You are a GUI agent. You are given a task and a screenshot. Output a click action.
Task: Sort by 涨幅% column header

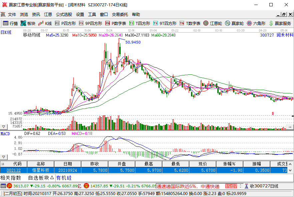point(230,164)
